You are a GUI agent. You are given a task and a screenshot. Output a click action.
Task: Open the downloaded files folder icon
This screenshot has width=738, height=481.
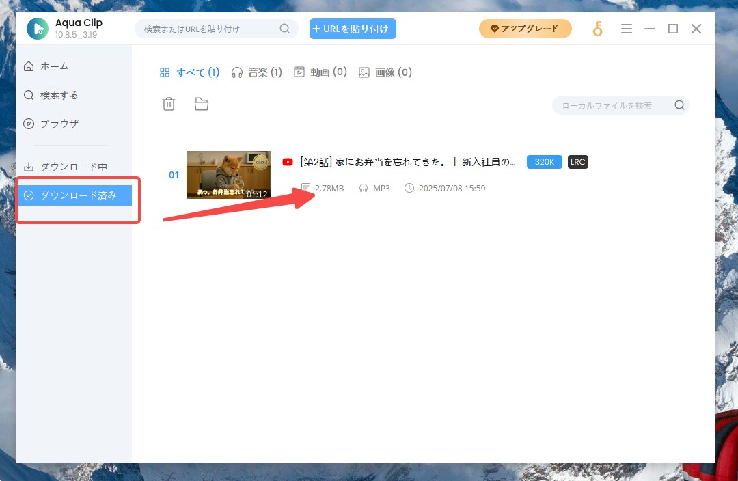coord(202,103)
